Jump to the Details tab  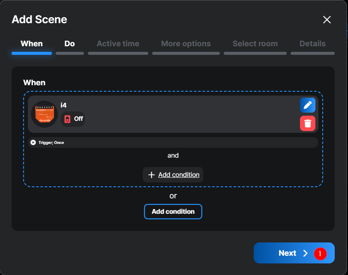pos(312,44)
